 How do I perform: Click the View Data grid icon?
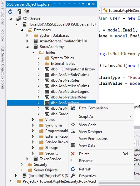click(x=73, y=145)
